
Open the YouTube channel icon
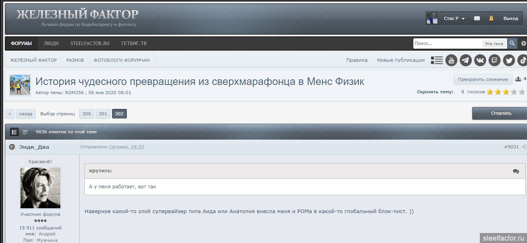point(451,60)
